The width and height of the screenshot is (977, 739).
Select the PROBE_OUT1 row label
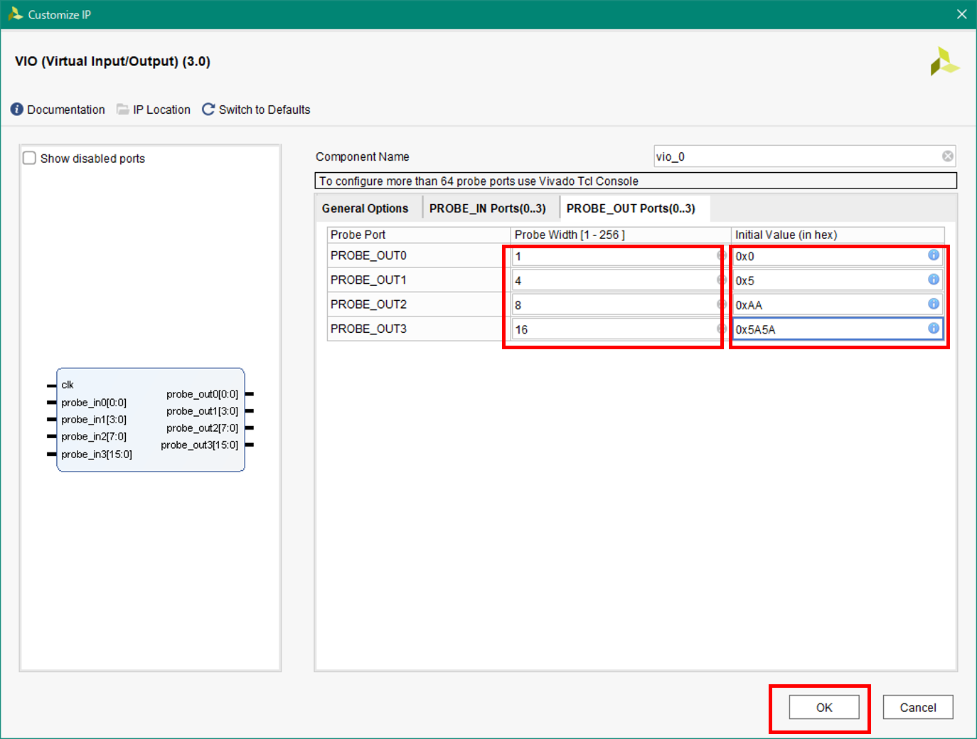[x=368, y=280]
